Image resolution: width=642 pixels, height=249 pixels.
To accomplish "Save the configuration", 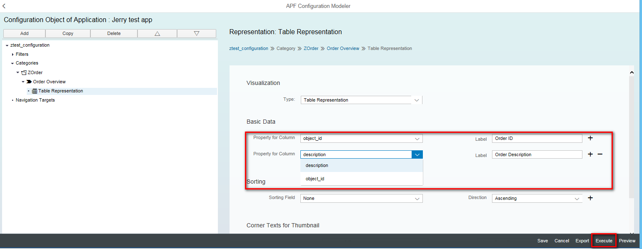I will point(542,241).
